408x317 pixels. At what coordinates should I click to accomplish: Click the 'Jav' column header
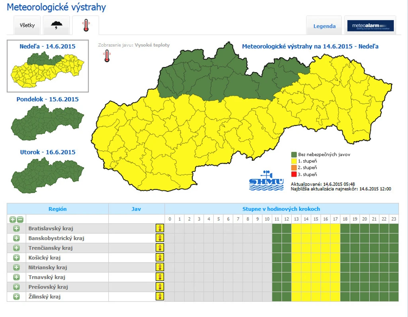[x=136, y=209]
